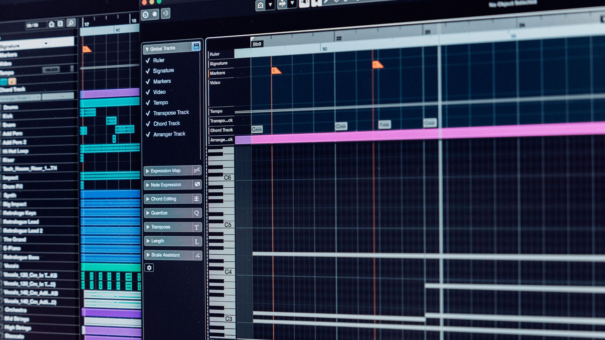Uncheck the Chord Track option
Image resolution: width=605 pixels, height=340 pixels.
(148, 124)
